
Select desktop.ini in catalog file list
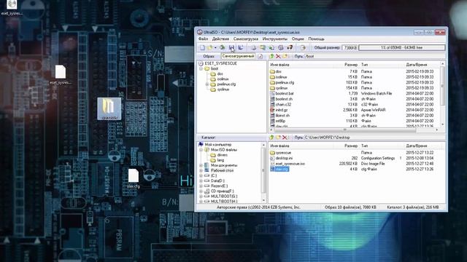tap(284, 159)
